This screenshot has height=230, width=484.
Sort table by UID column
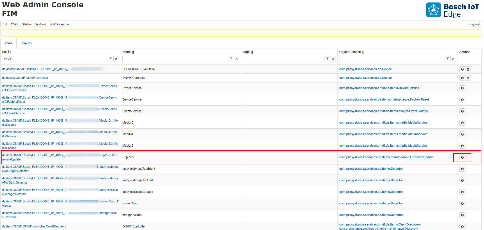pyautogui.click(x=10, y=52)
